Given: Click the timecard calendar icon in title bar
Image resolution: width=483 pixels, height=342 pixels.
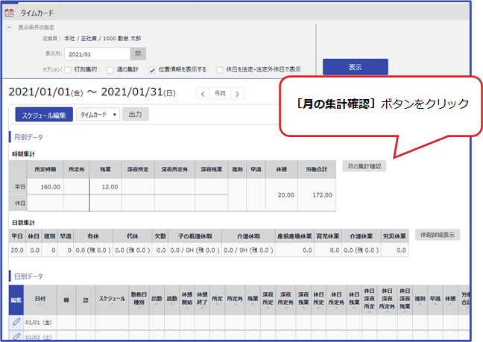Looking at the screenshot, I should coord(9,13).
